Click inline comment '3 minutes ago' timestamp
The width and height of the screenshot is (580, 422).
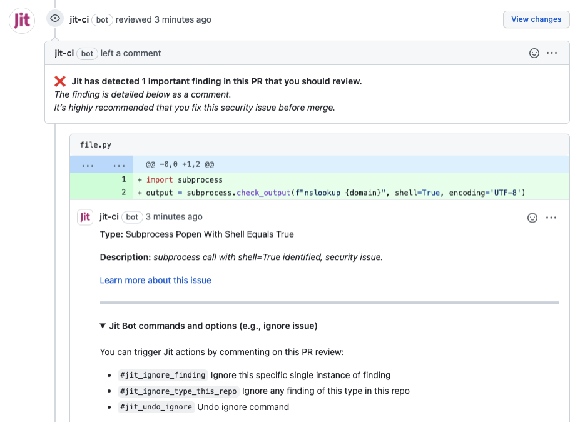pos(174,217)
